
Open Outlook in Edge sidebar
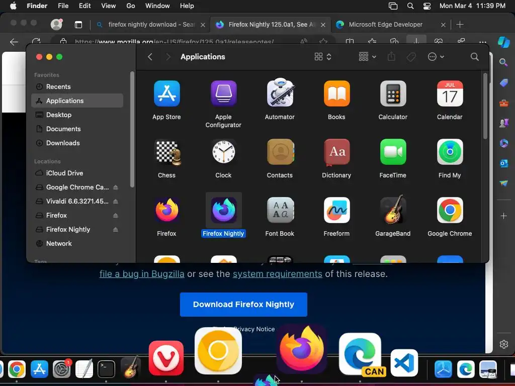pyautogui.click(x=504, y=163)
